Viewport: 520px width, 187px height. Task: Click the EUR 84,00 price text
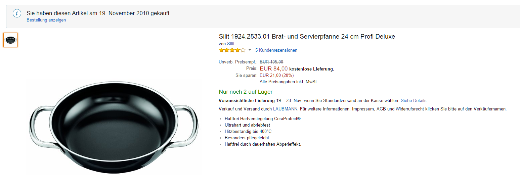[274, 68]
